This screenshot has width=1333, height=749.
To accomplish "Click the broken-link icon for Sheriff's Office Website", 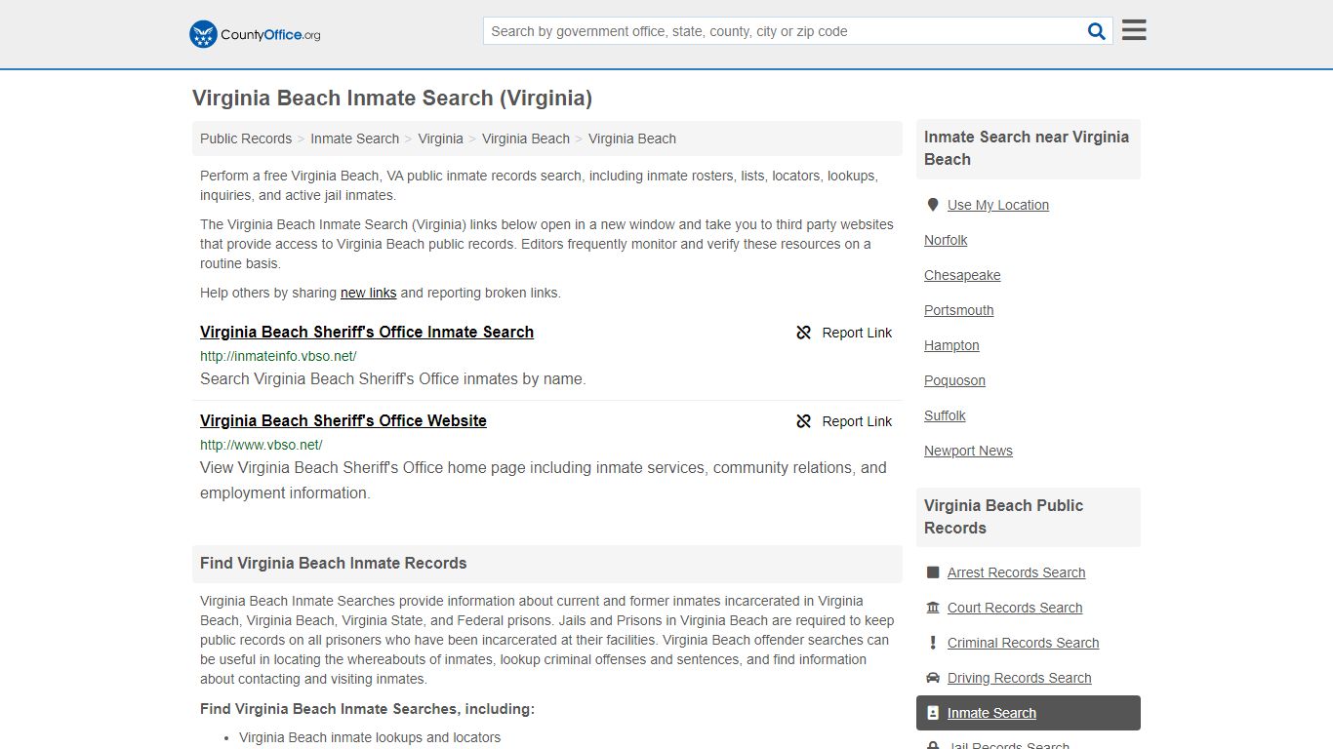I will (x=803, y=421).
